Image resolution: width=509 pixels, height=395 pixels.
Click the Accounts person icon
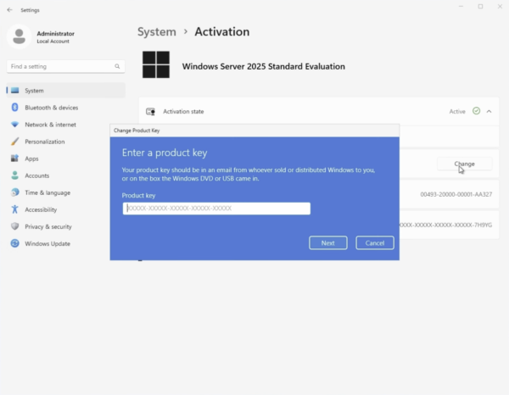pyautogui.click(x=15, y=175)
